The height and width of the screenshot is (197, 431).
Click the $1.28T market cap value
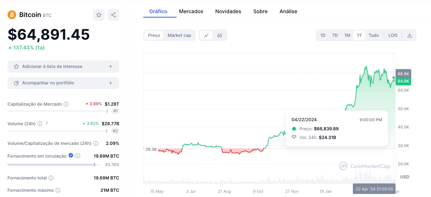(112, 104)
